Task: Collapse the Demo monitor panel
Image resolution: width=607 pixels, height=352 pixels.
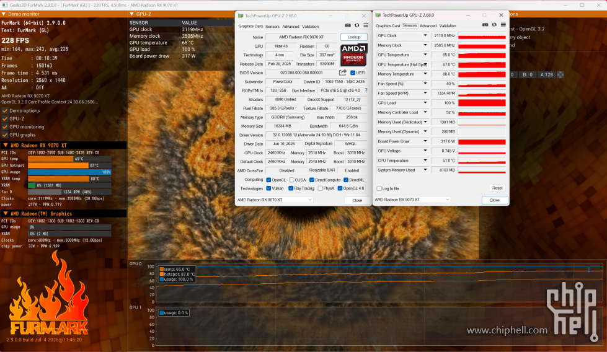Action: pyautogui.click(x=4, y=14)
